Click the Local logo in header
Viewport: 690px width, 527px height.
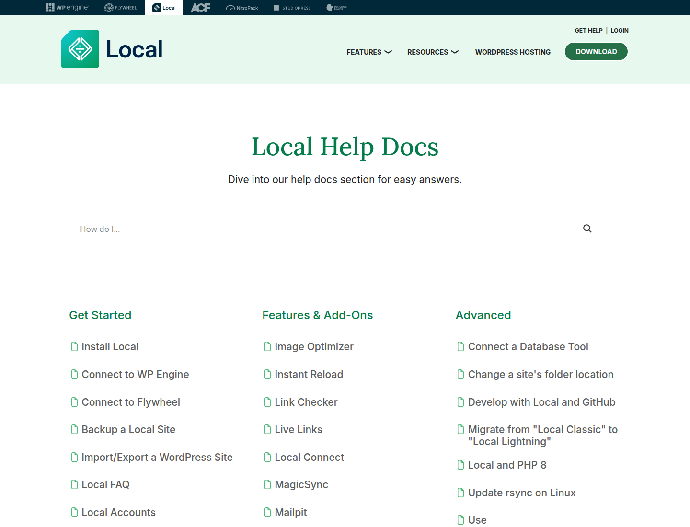(112, 49)
